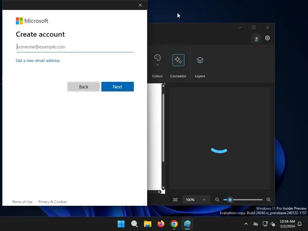Open the Colors palette icon in Paint

(x=157, y=58)
